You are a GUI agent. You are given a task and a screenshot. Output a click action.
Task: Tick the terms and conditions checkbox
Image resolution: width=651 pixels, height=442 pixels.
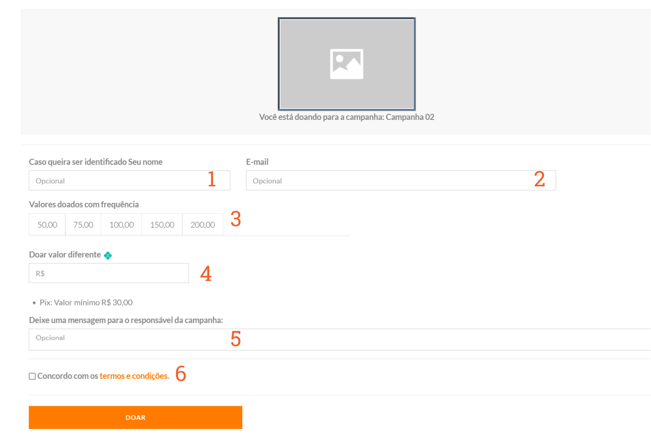(32, 376)
